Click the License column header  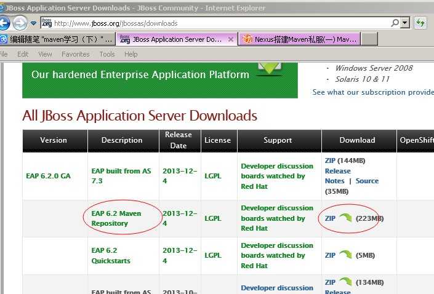(219, 140)
